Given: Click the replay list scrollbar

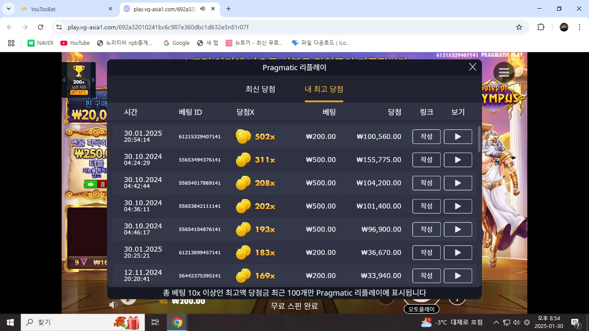Looking at the screenshot, I should tap(479, 139).
